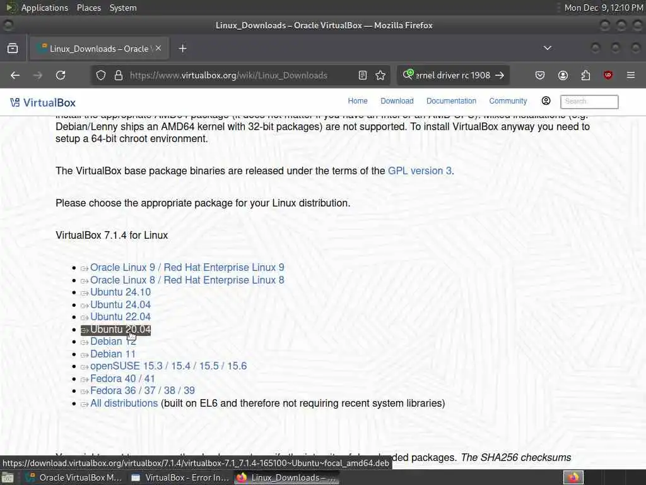
Task: Open the Firefox account icon
Action: (563, 75)
